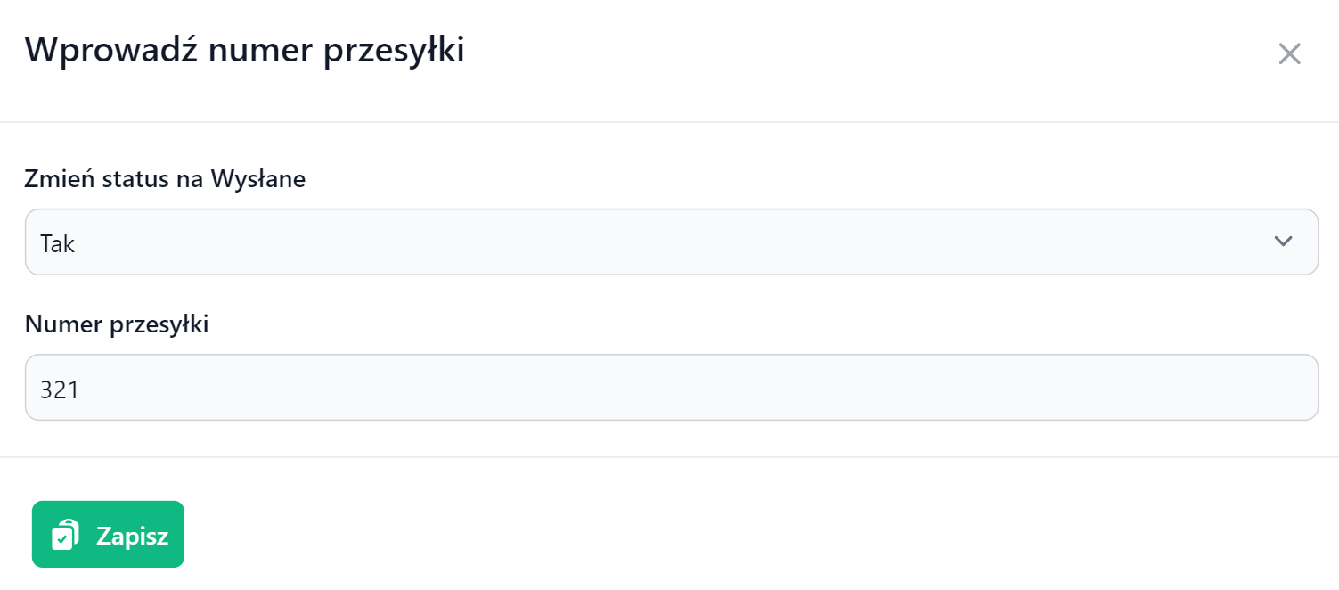This screenshot has width=1339, height=590.
Task: Dismiss the shipment number modal
Action: pos(1289,54)
